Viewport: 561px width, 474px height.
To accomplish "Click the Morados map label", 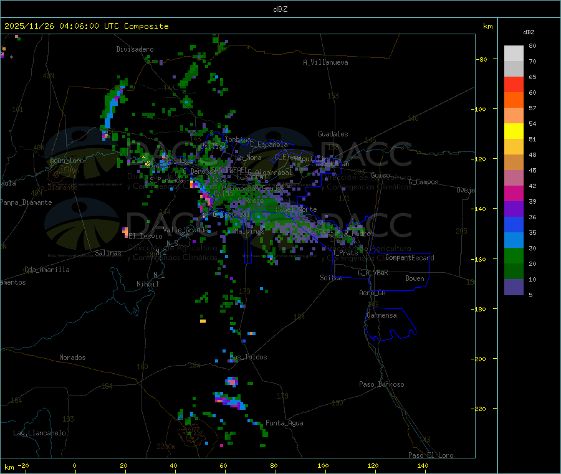I will click(x=72, y=358).
